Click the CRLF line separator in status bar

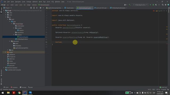pyautogui.click(x=154, y=89)
